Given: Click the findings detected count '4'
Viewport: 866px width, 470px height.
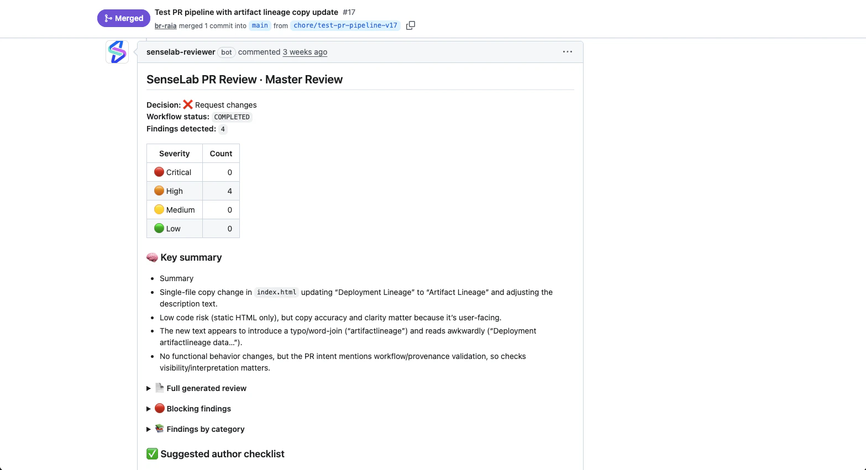Looking at the screenshot, I should (x=223, y=129).
